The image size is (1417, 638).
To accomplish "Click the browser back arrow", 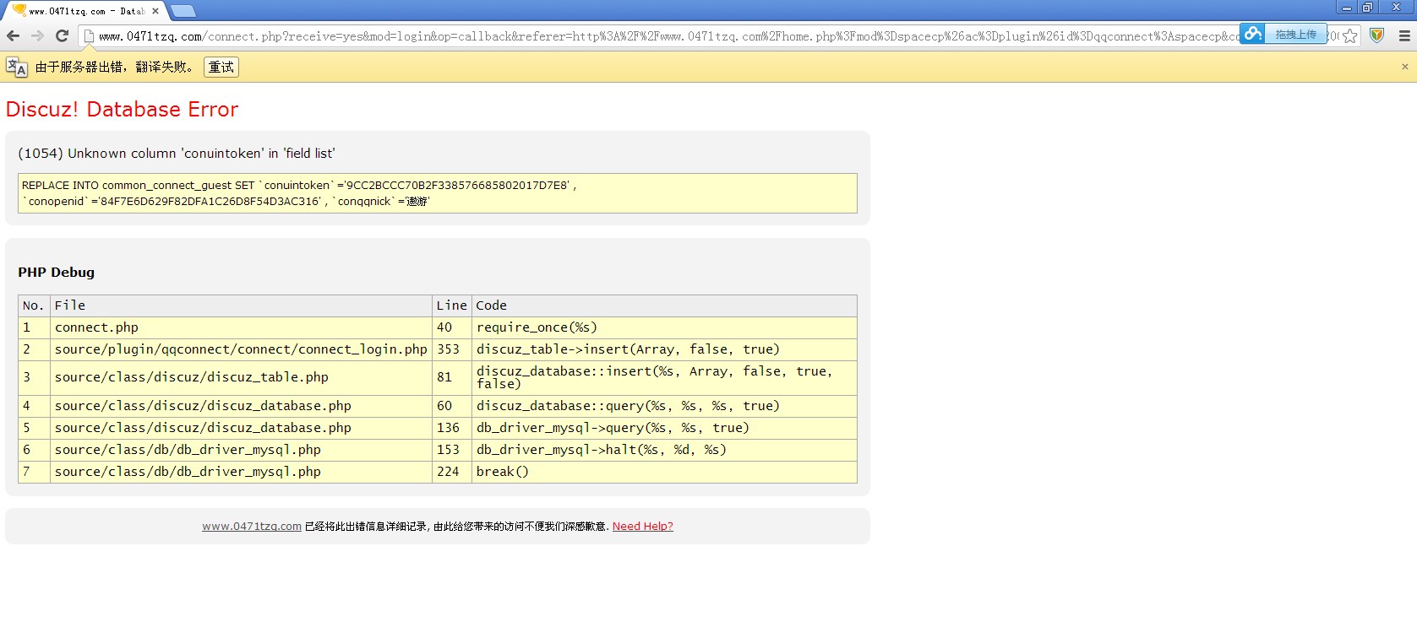I will coord(13,35).
